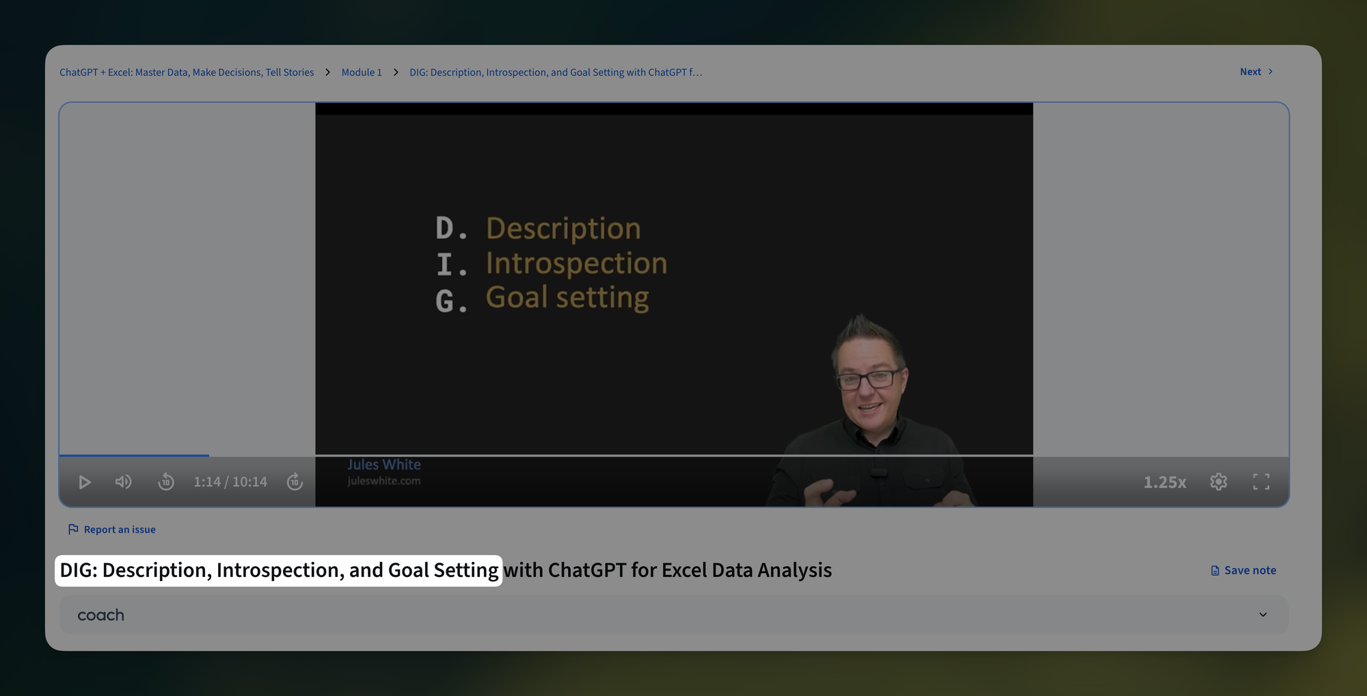Open Module 1 breadcrumb

[x=362, y=72]
